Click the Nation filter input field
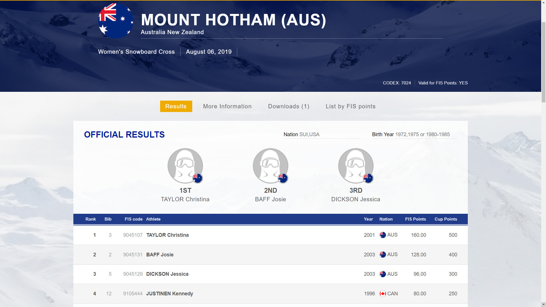This screenshot has height=307, width=546. pos(330,134)
